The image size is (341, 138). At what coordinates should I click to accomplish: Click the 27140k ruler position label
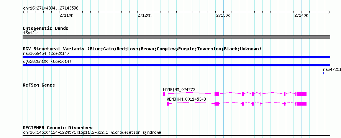(301, 16)
